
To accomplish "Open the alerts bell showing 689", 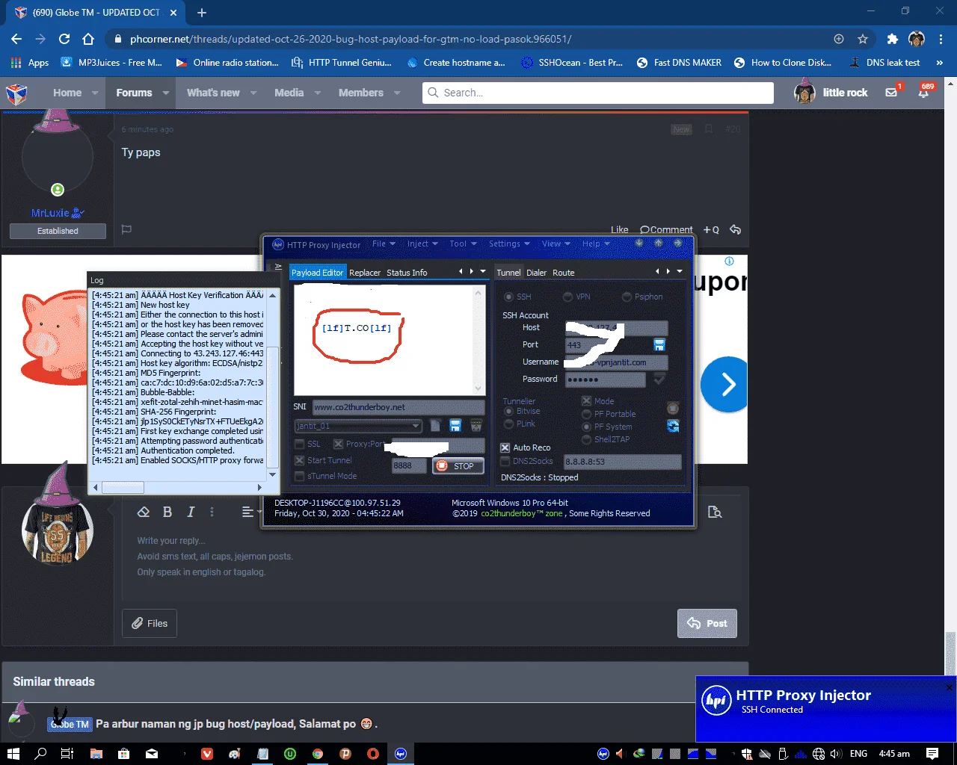I will pos(924,93).
